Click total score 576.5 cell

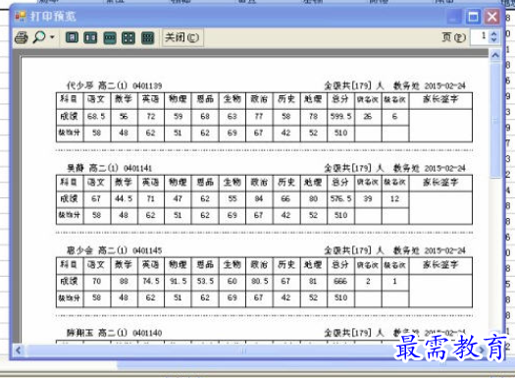[340, 198]
